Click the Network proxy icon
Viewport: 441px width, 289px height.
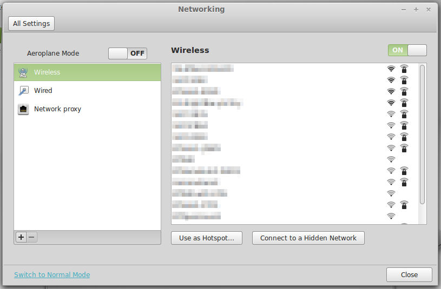pos(23,109)
